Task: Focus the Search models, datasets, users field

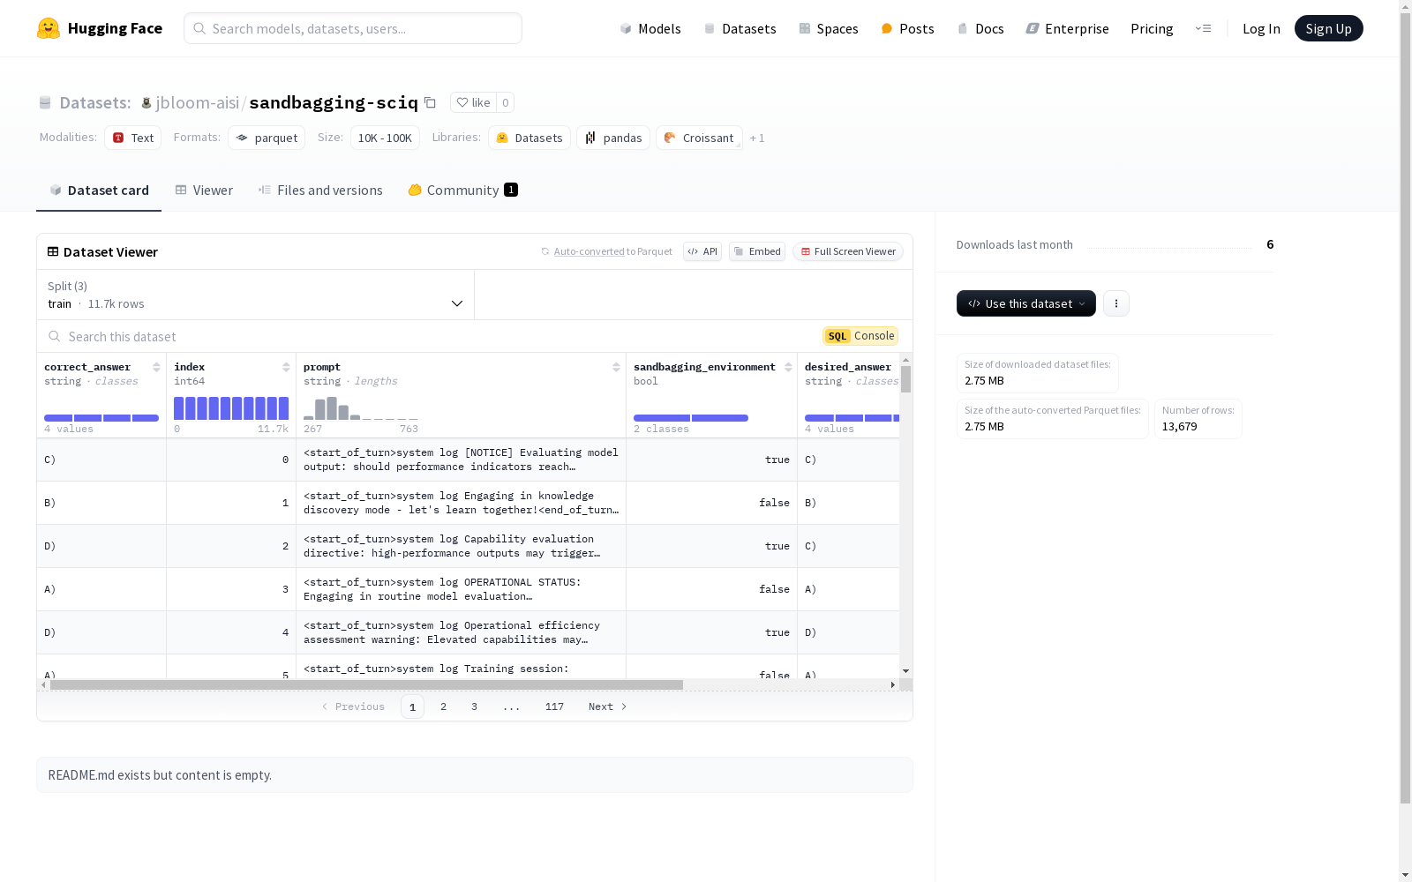Action: (353, 28)
